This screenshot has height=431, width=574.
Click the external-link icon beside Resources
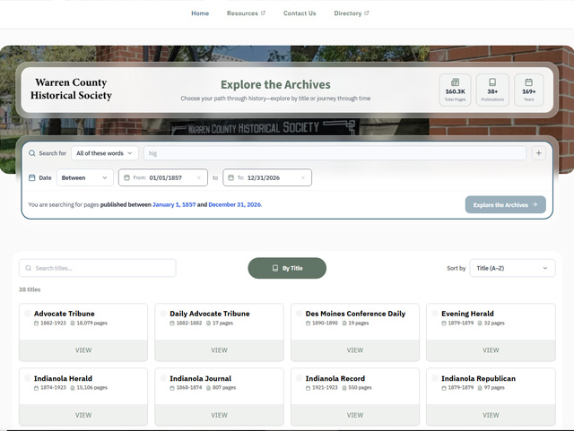pyautogui.click(x=263, y=13)
